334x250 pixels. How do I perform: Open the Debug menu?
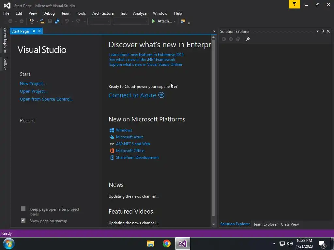pyautogui.click(x=49, y=13)
